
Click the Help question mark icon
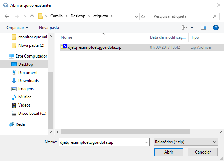(215, 27)
